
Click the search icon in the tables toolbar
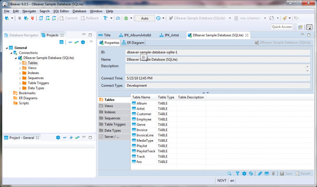230,173
